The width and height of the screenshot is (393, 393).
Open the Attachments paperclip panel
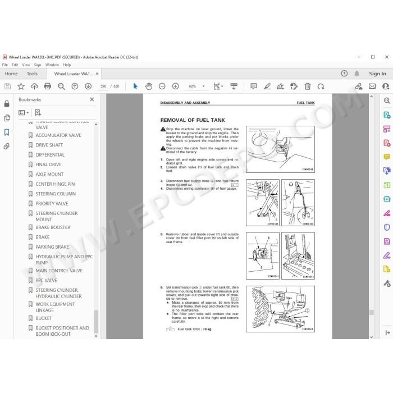(7, 146)
